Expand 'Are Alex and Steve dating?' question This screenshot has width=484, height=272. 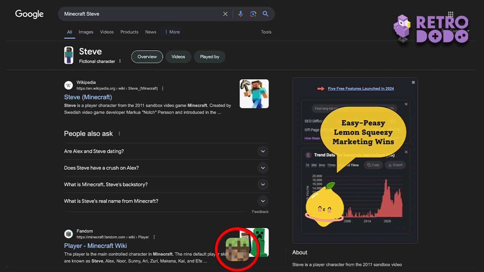click(x=166, y=151)
